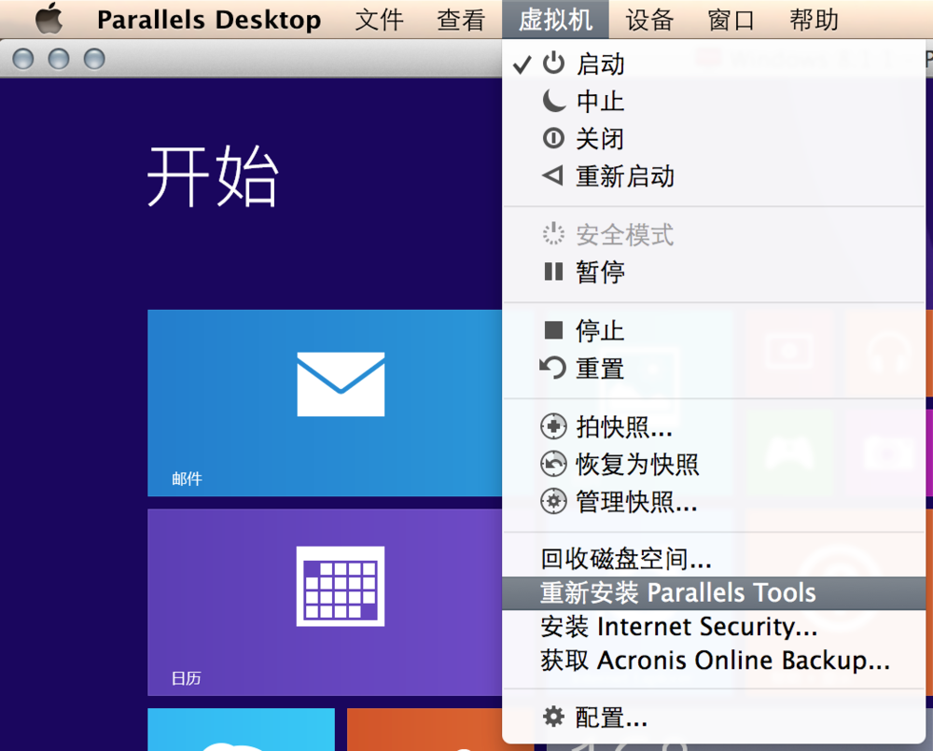The height and width of the screenshot is (751, 933).
Task: Select 中止 to suspend the VM
Action: [x=714, y=101]
